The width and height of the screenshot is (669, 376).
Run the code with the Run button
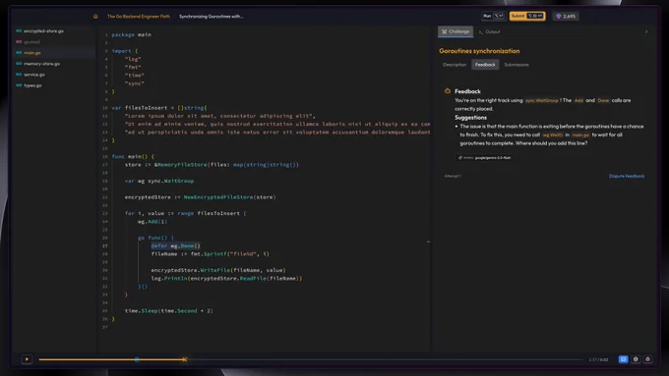[493, 16]
